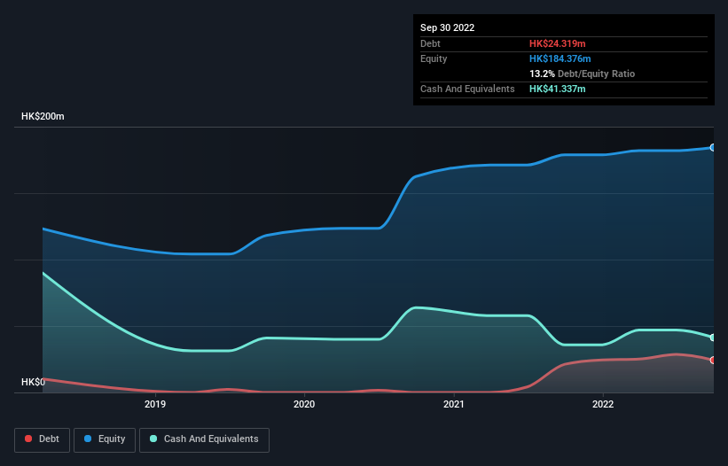Select the Equity endpoint marker on the blue line
Screen dimensions: 728x466
tap(713, 147)
